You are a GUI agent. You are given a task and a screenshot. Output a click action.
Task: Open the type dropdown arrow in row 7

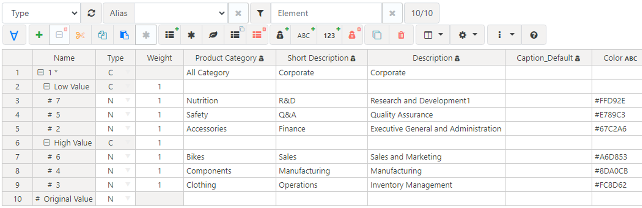tap(128, 156)
